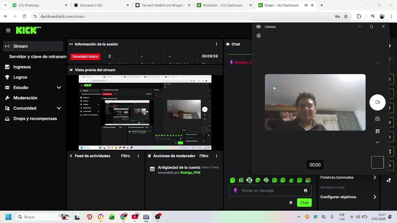Switch to Moderator - Kick Dashboard tab
The width and height of the screenshot is (397, 223).
tap(225, 5)
